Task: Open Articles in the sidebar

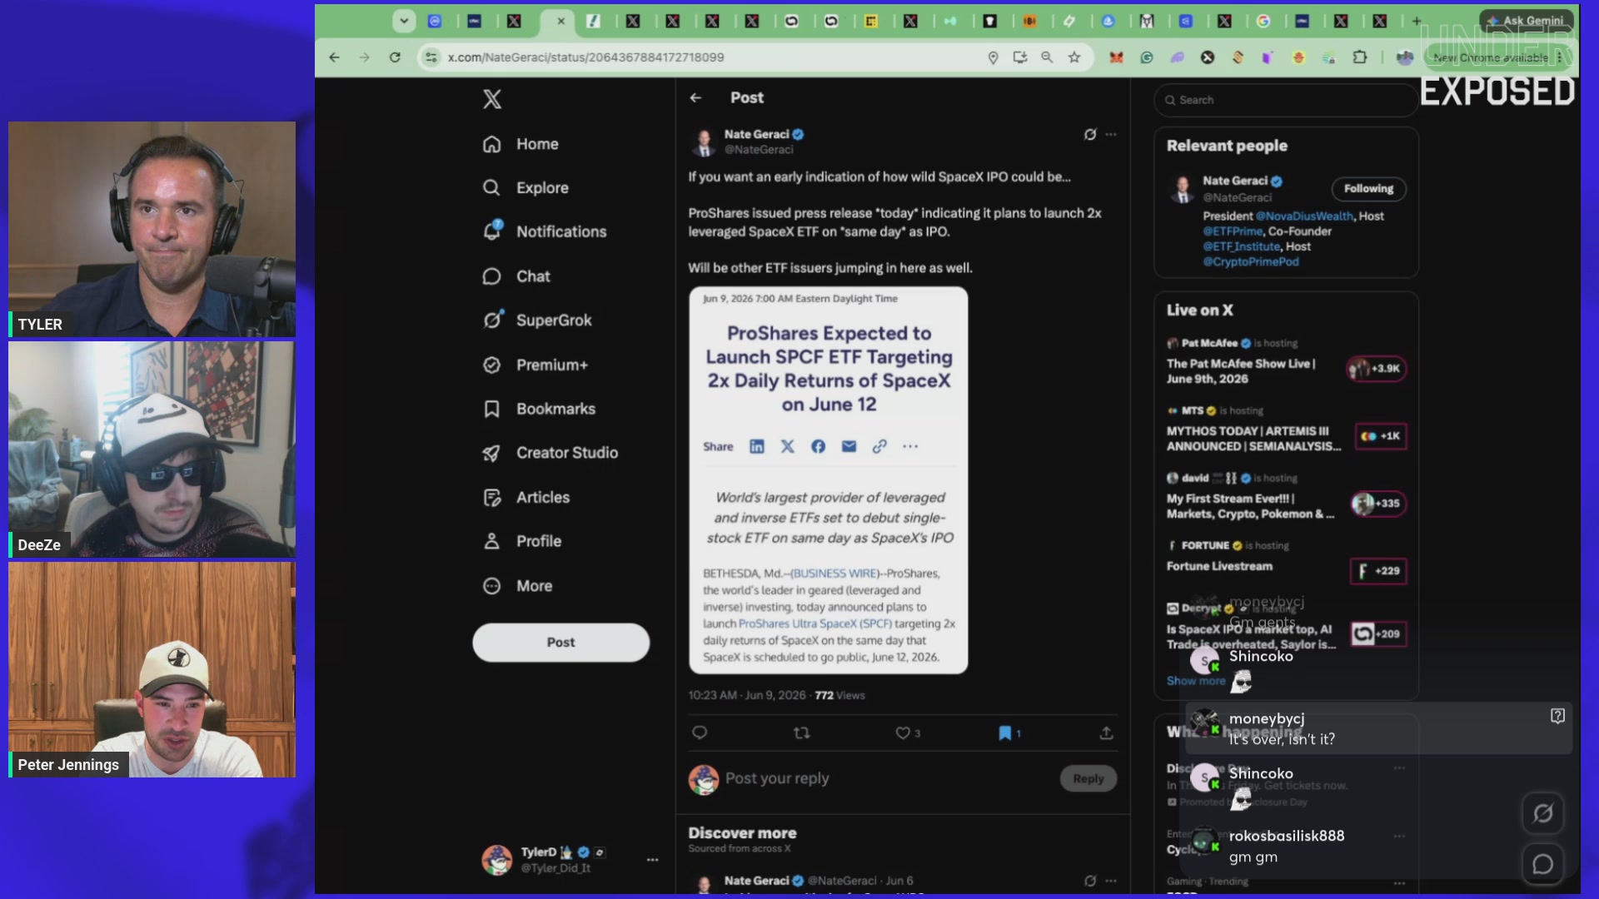Action: point(526,498)
